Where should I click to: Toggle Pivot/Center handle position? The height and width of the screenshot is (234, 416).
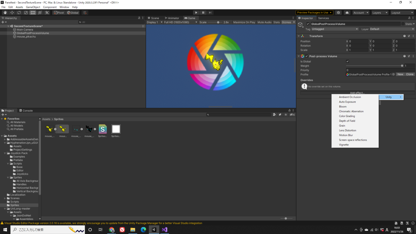tap(59, 12)
